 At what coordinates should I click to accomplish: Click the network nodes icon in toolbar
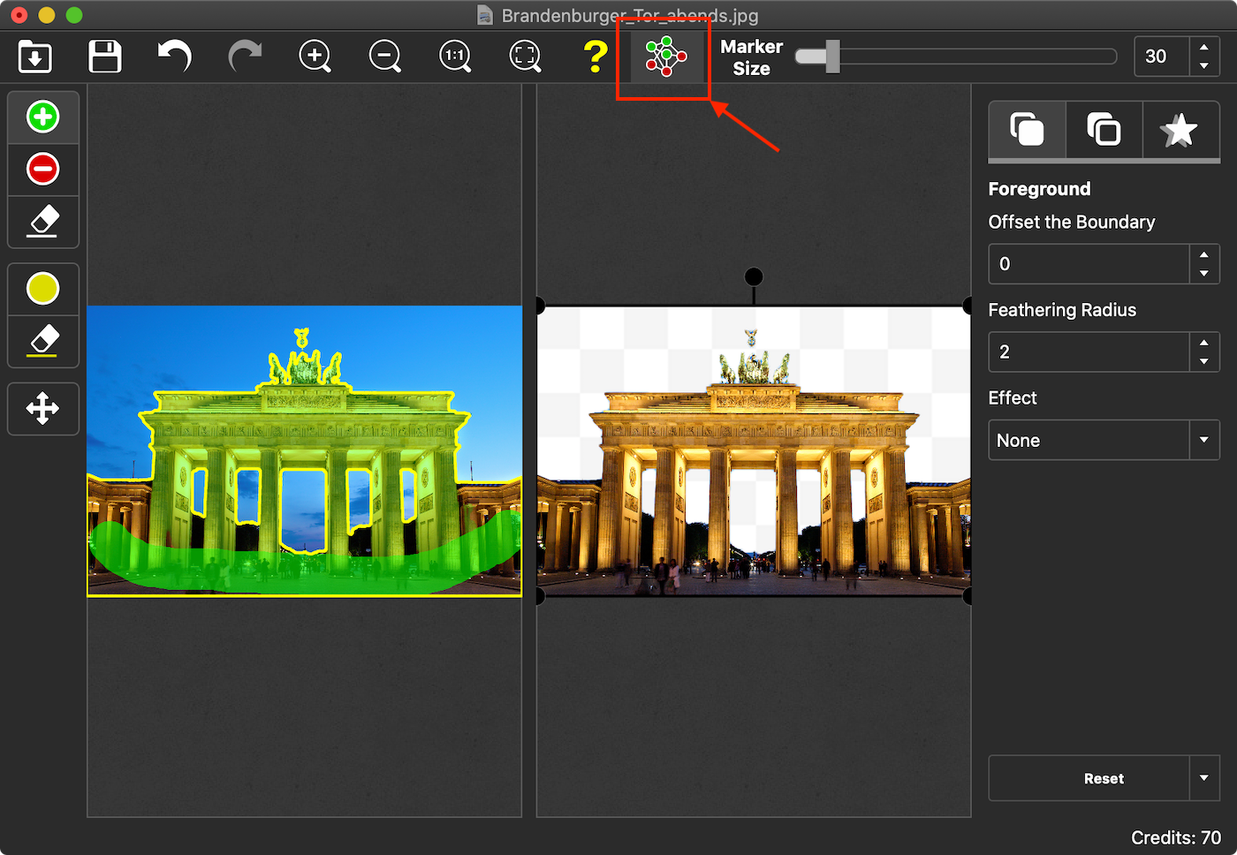point(665,57)
